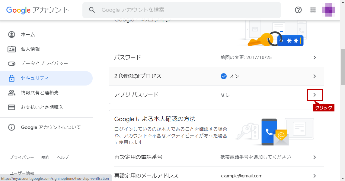Expand the 2 段階認証プロセス chevron

tap(315, 76)
